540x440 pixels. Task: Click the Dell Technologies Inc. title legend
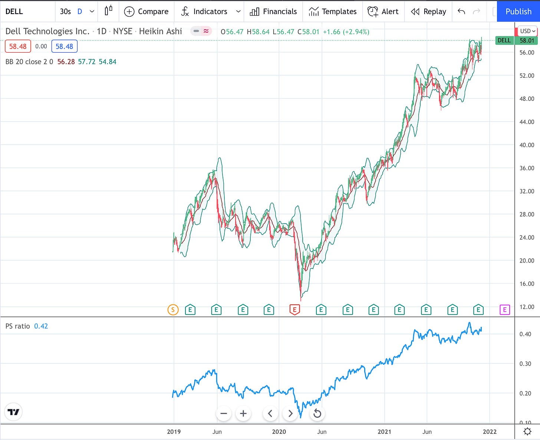click(x=47, y=32)
